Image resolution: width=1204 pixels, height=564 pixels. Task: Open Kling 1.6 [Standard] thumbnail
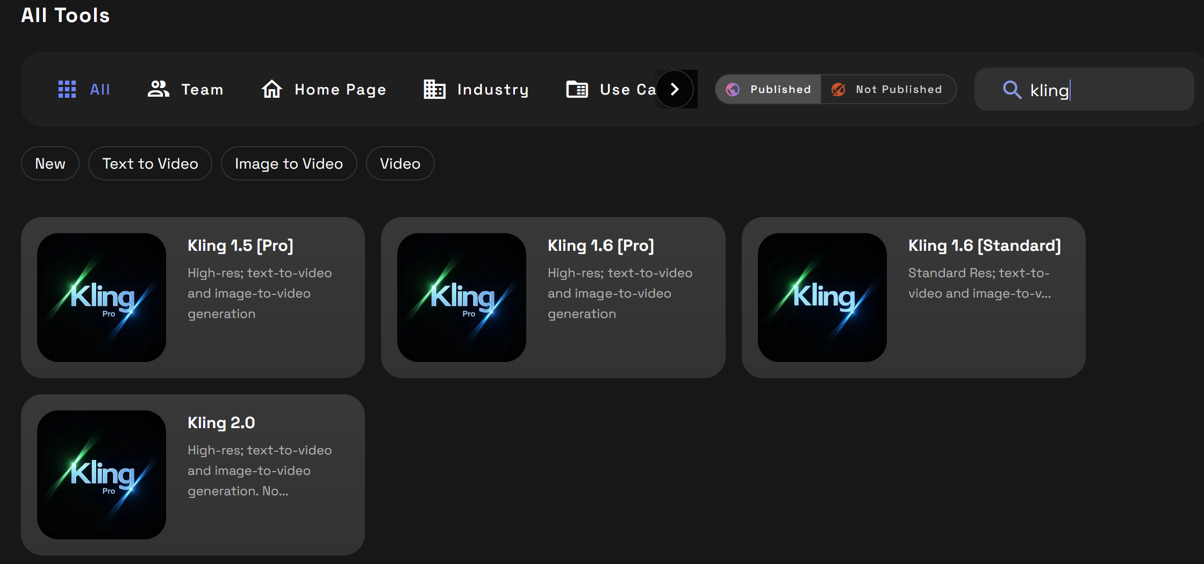(x=822, y=298)
